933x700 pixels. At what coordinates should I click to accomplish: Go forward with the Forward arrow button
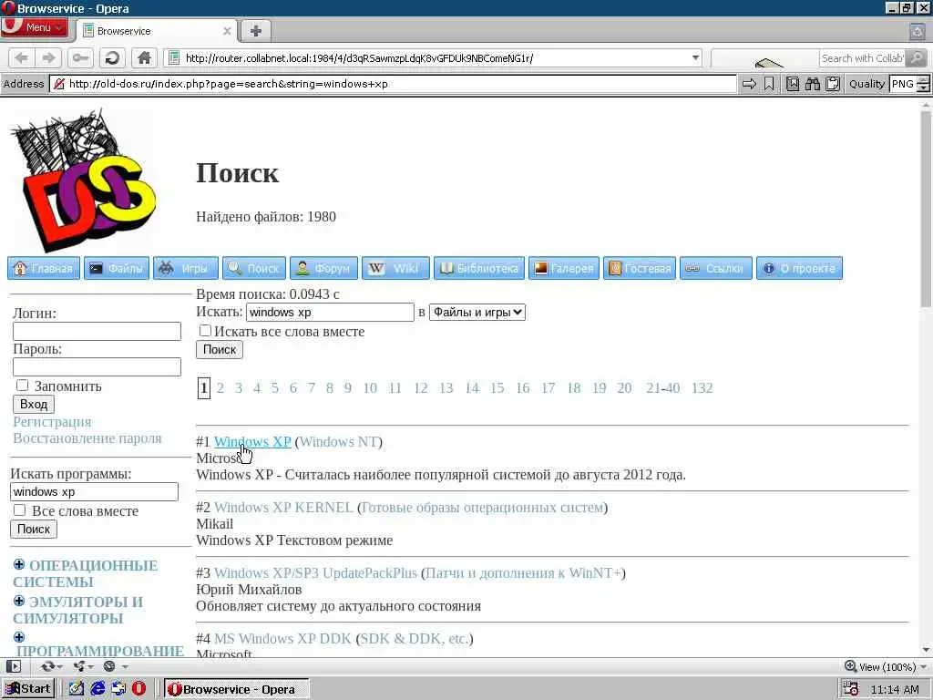pyautogui.click(x=48, y=57)
